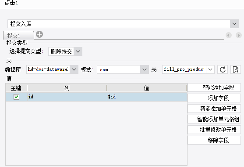Screen dimensions: 244x167
Task: Click the tab strip left arrow
Action: point(229,35)
